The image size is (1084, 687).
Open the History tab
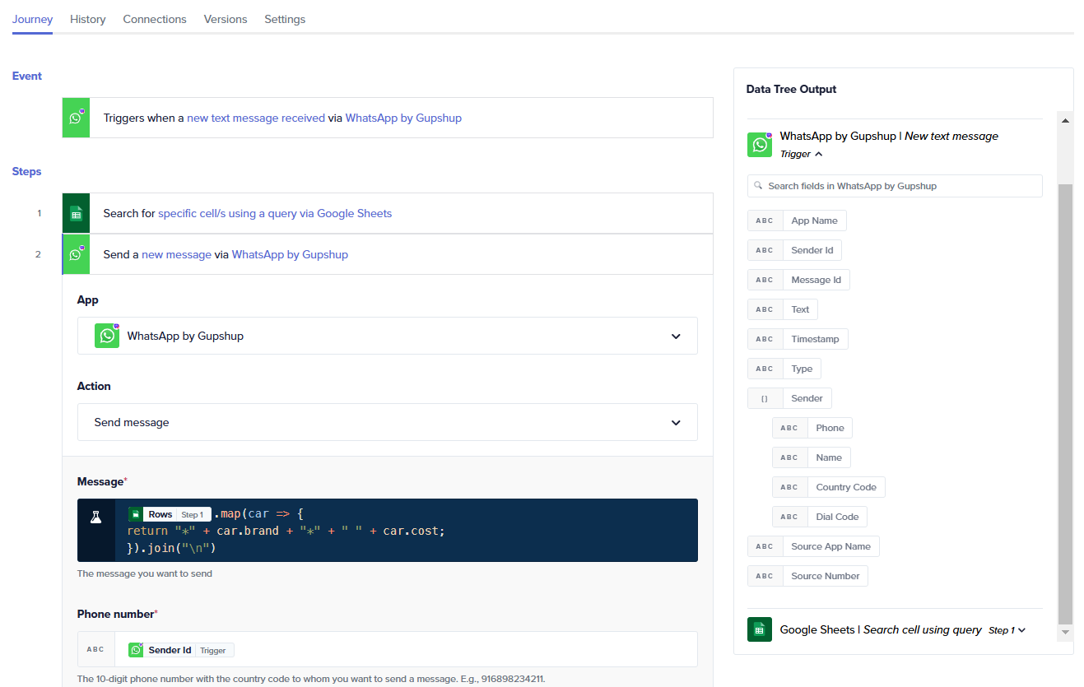tap(88, 19)
